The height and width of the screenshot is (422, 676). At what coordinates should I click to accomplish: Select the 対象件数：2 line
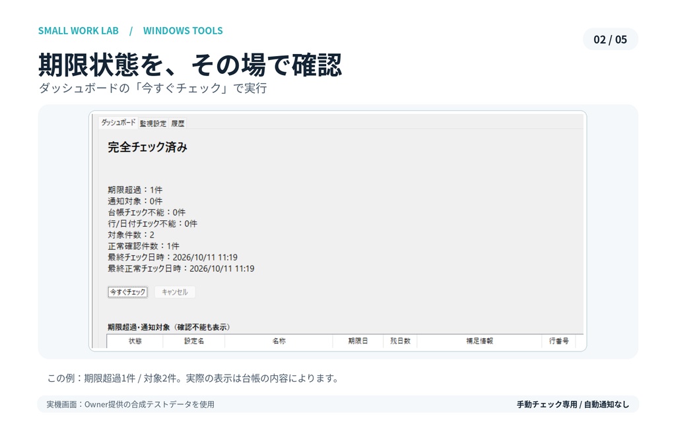(x=131, y=235)
